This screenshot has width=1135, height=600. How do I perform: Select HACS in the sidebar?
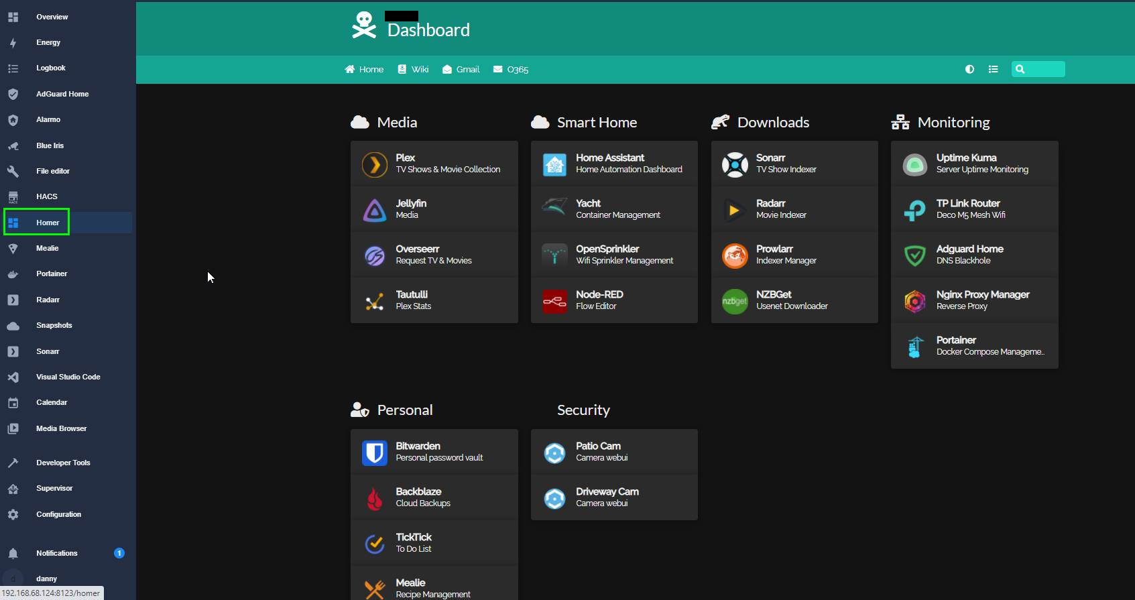click(67, 196)
